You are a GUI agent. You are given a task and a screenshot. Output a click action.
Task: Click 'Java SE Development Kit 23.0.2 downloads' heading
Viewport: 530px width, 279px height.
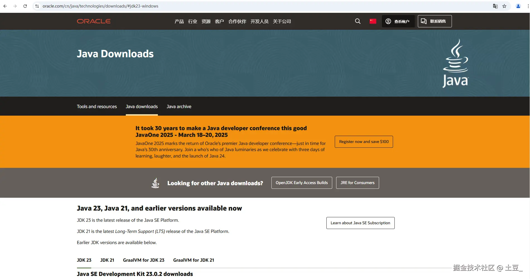click(x=135, y=274)
